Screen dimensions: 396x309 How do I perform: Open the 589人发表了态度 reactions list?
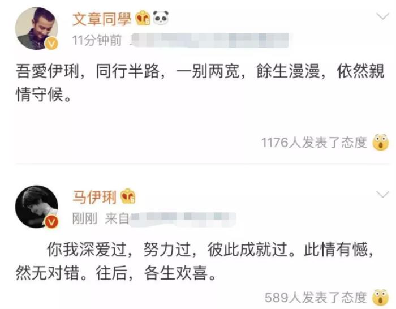pyautogui.click(x=316, y=297)
